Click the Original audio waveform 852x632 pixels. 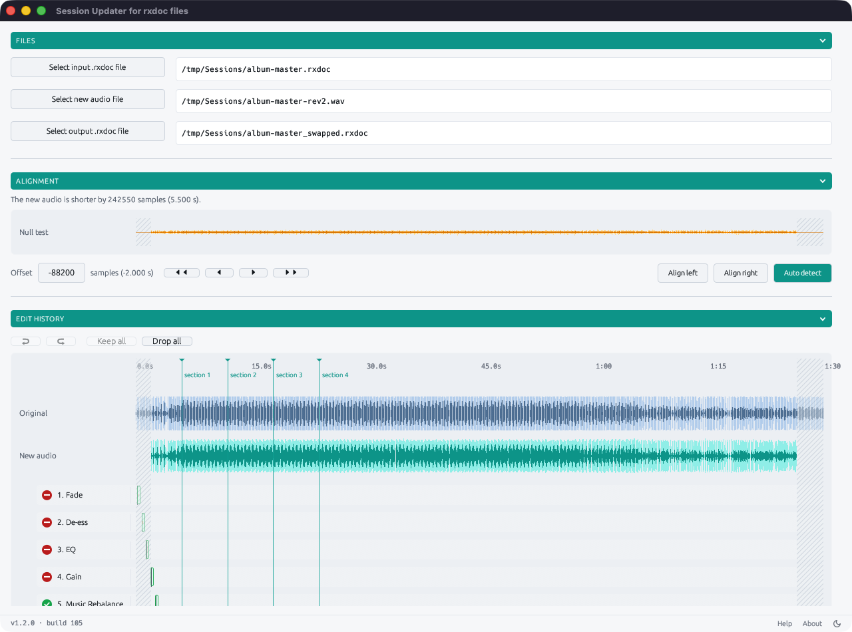(x=479, y=413)
